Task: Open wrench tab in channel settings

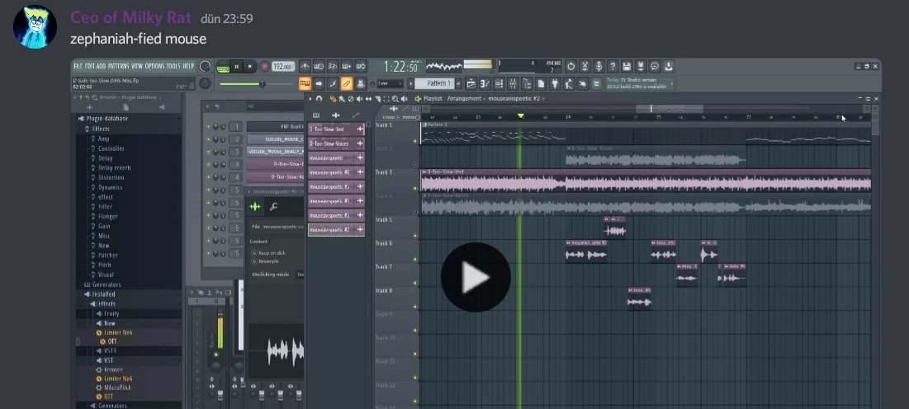Action: tap(273, 207)
